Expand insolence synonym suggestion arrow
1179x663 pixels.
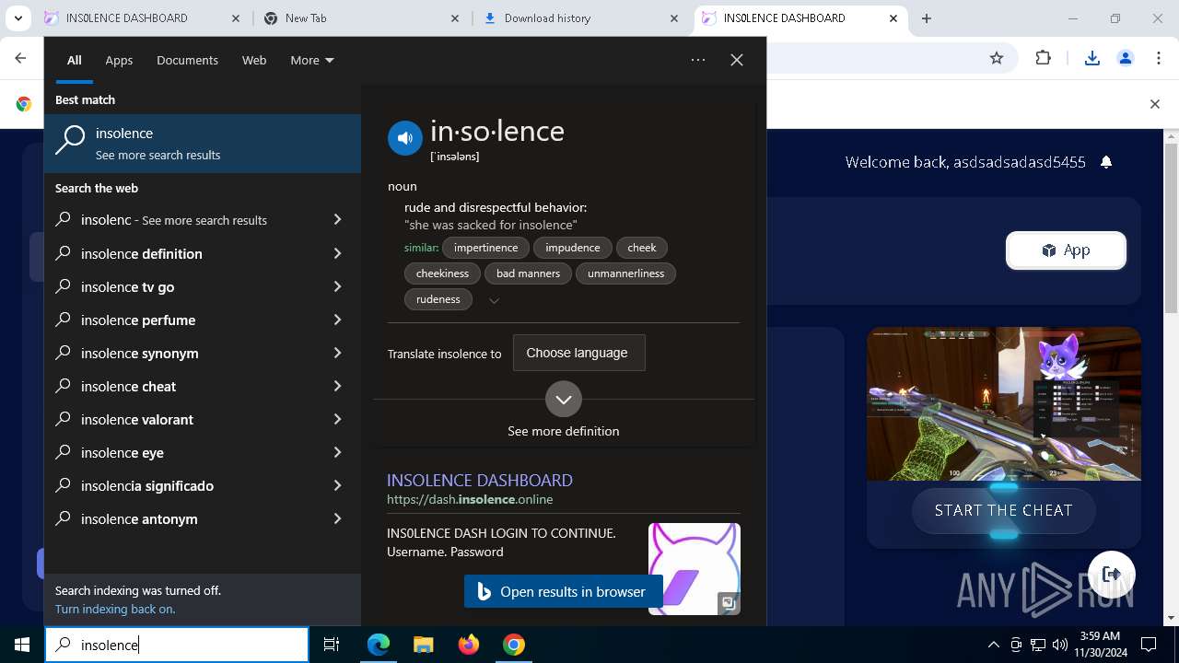coord(337,353)
